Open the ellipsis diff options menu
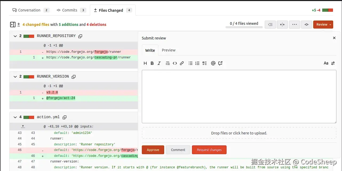The height and width of the screenshot is (171, 342). pyautogui.click(x=295, y=25)
